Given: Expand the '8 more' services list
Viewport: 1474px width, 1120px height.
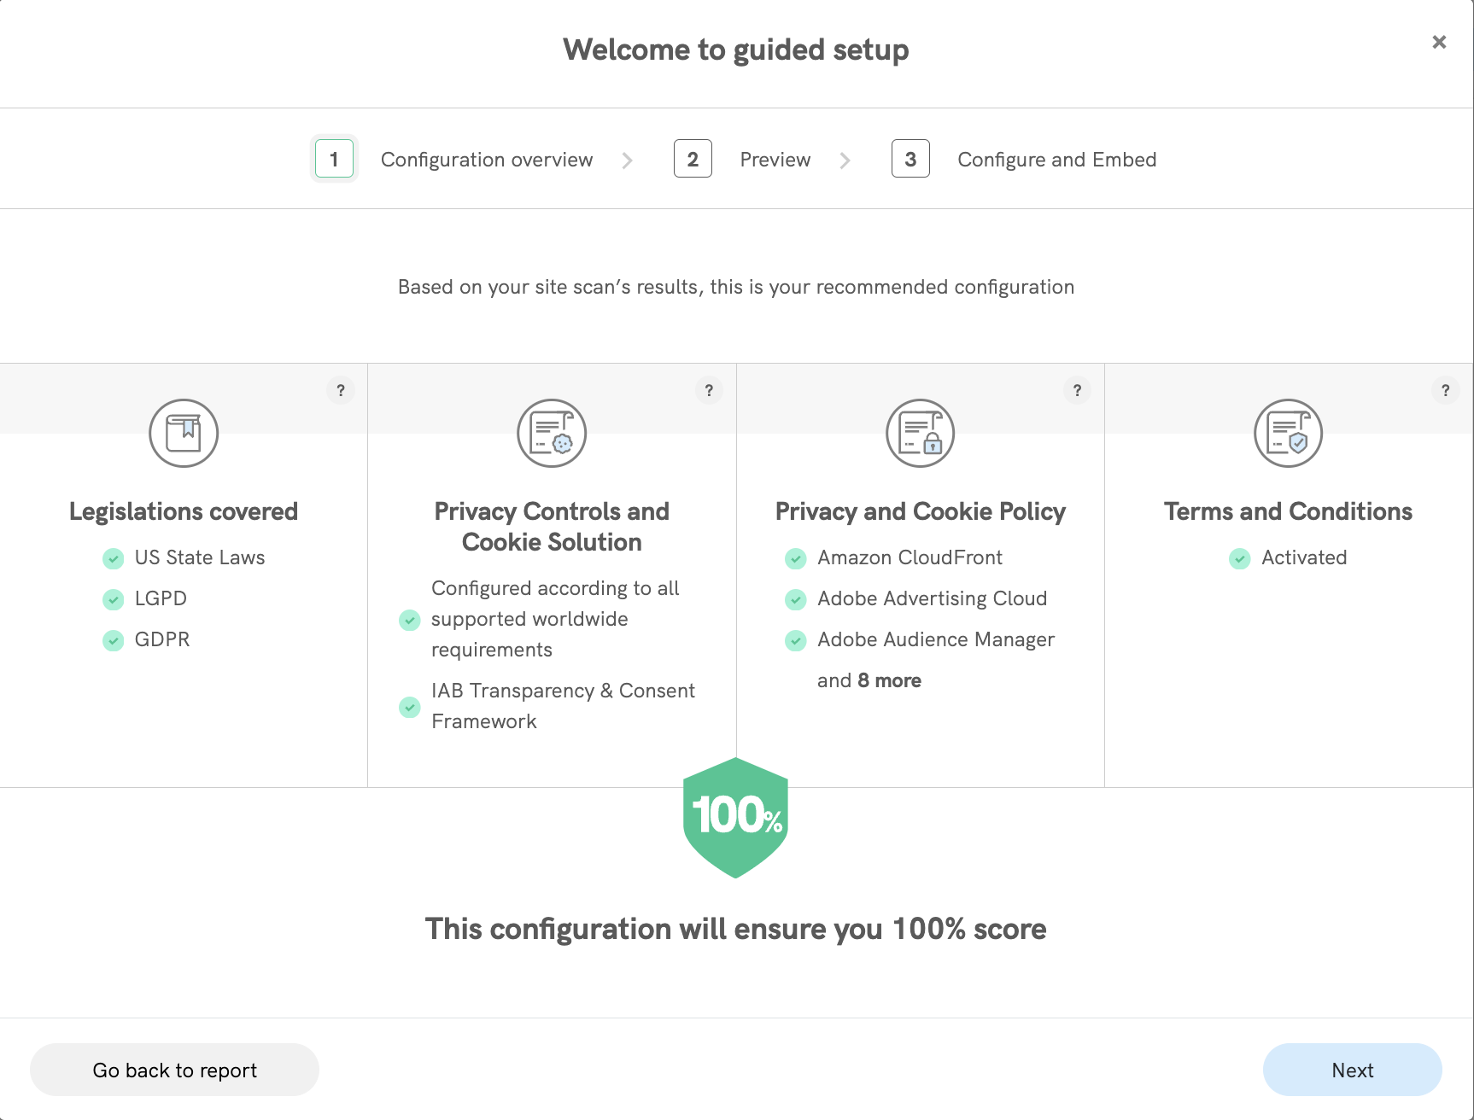Looking at the screenshot, I should (x=888, y=680).
